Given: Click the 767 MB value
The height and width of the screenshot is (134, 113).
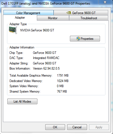Looking at the screenshot, I should pyautogui.click(x=62, y=91).
